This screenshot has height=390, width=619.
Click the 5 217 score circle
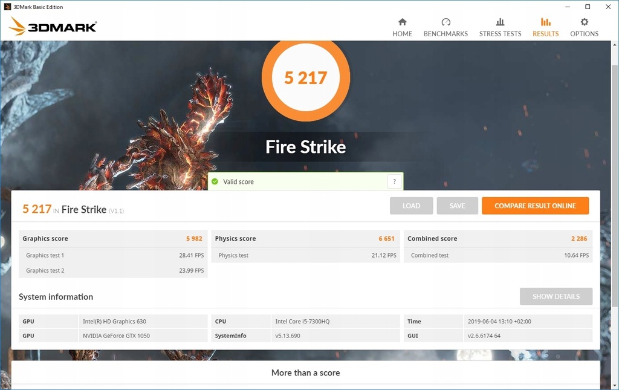click(305, 78)
